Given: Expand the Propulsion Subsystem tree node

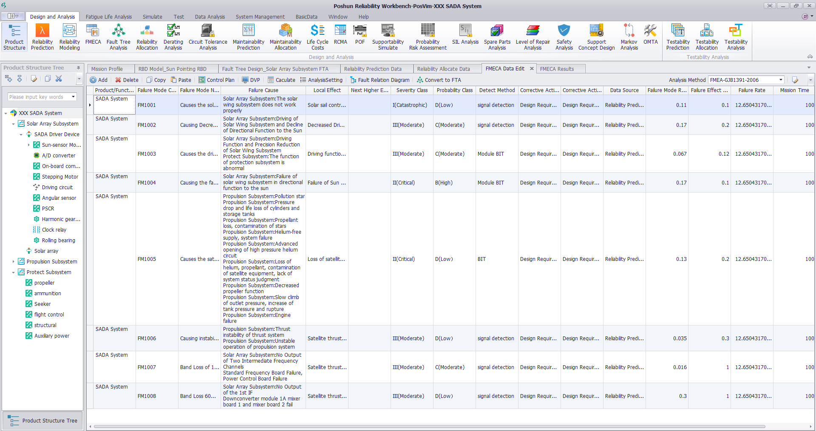Looking at the screenshot, I should tap(14, 262).
